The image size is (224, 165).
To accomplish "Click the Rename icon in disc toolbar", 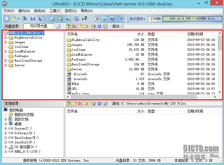I will (x=86, y=26).
